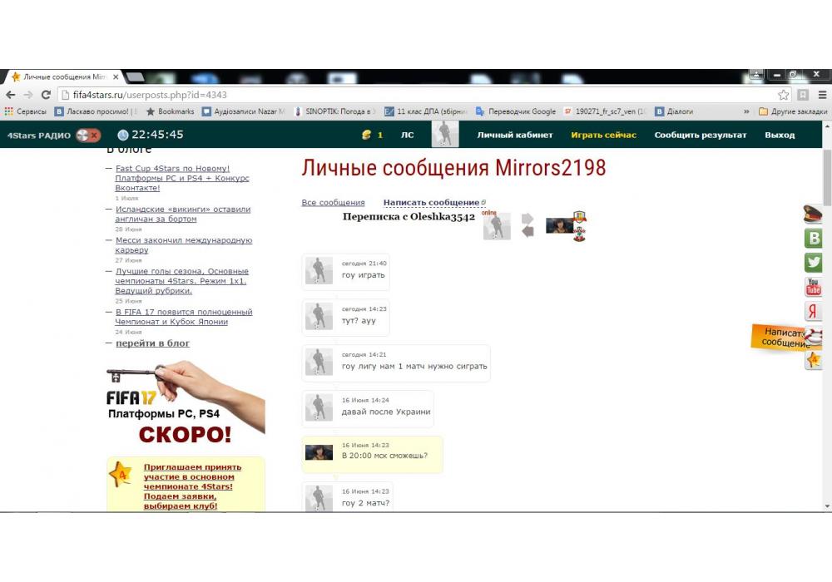Open Сообщить результат page
Image resolution: width=832 pixels, height=582 pixels.
tap(701, 136)
